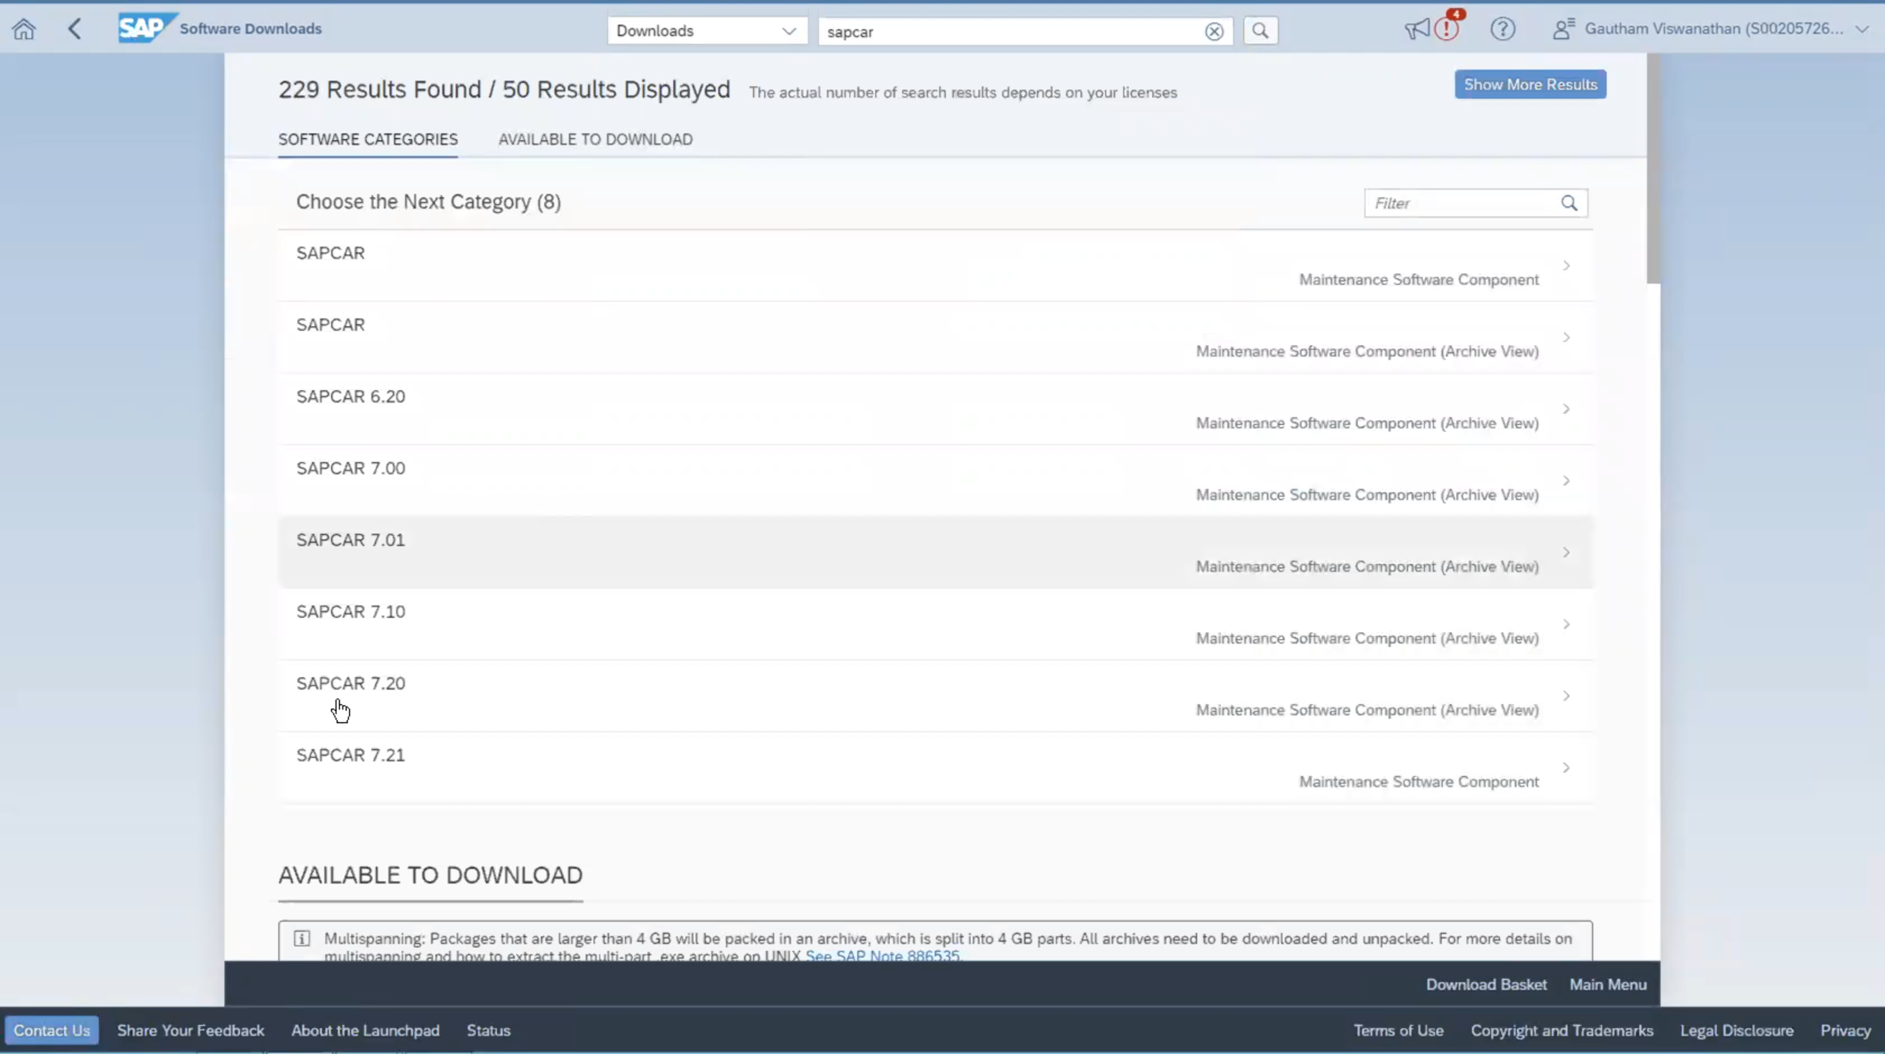This screenshot has height=1054, width=1885.
Task: Switch to Available to Download tab
Action: pyautogui.click(x=595, y=139)
